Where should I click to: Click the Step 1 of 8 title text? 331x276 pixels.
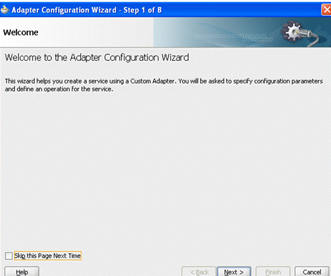(143, 10)
